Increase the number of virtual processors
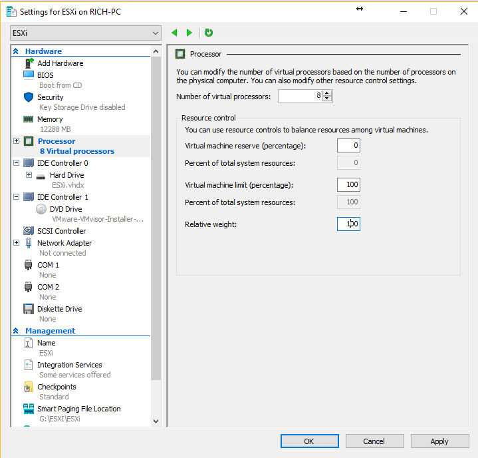This screenshot has height=458, width=478. click(x=327, y=93)
